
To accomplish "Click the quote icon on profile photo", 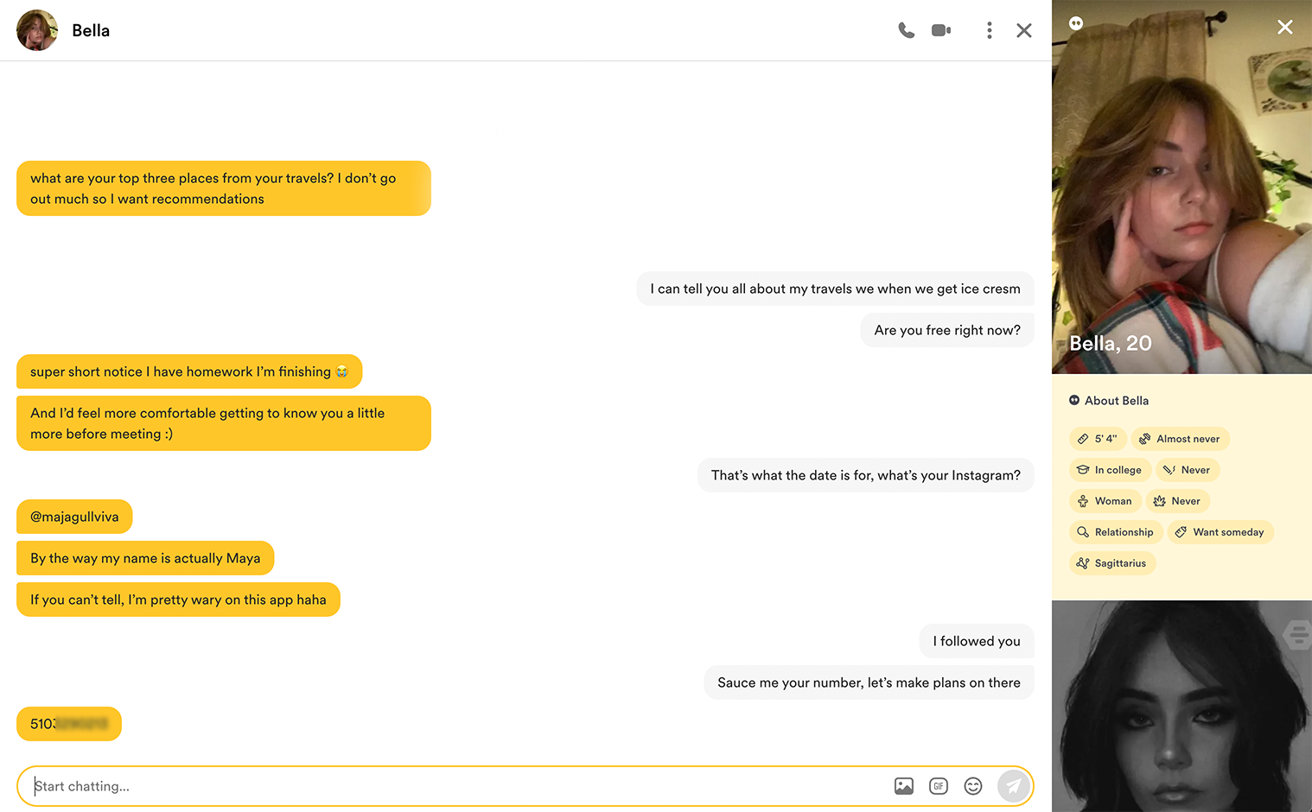I will tap(1076, 23).
